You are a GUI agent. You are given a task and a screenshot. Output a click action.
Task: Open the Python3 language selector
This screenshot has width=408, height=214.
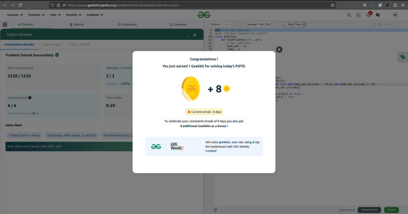(x=219, y=25)
